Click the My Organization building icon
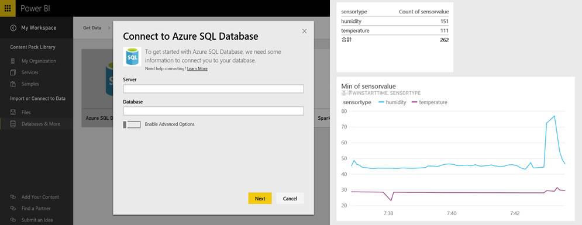 pos(13,61)
